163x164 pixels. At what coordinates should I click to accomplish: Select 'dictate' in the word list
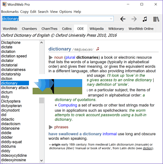(x=7, y=47)
